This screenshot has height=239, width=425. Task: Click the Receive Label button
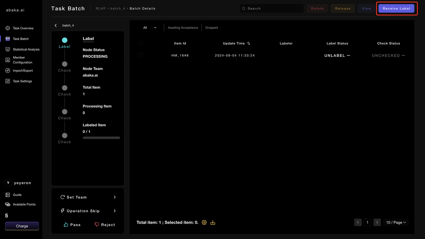(396, 9)
